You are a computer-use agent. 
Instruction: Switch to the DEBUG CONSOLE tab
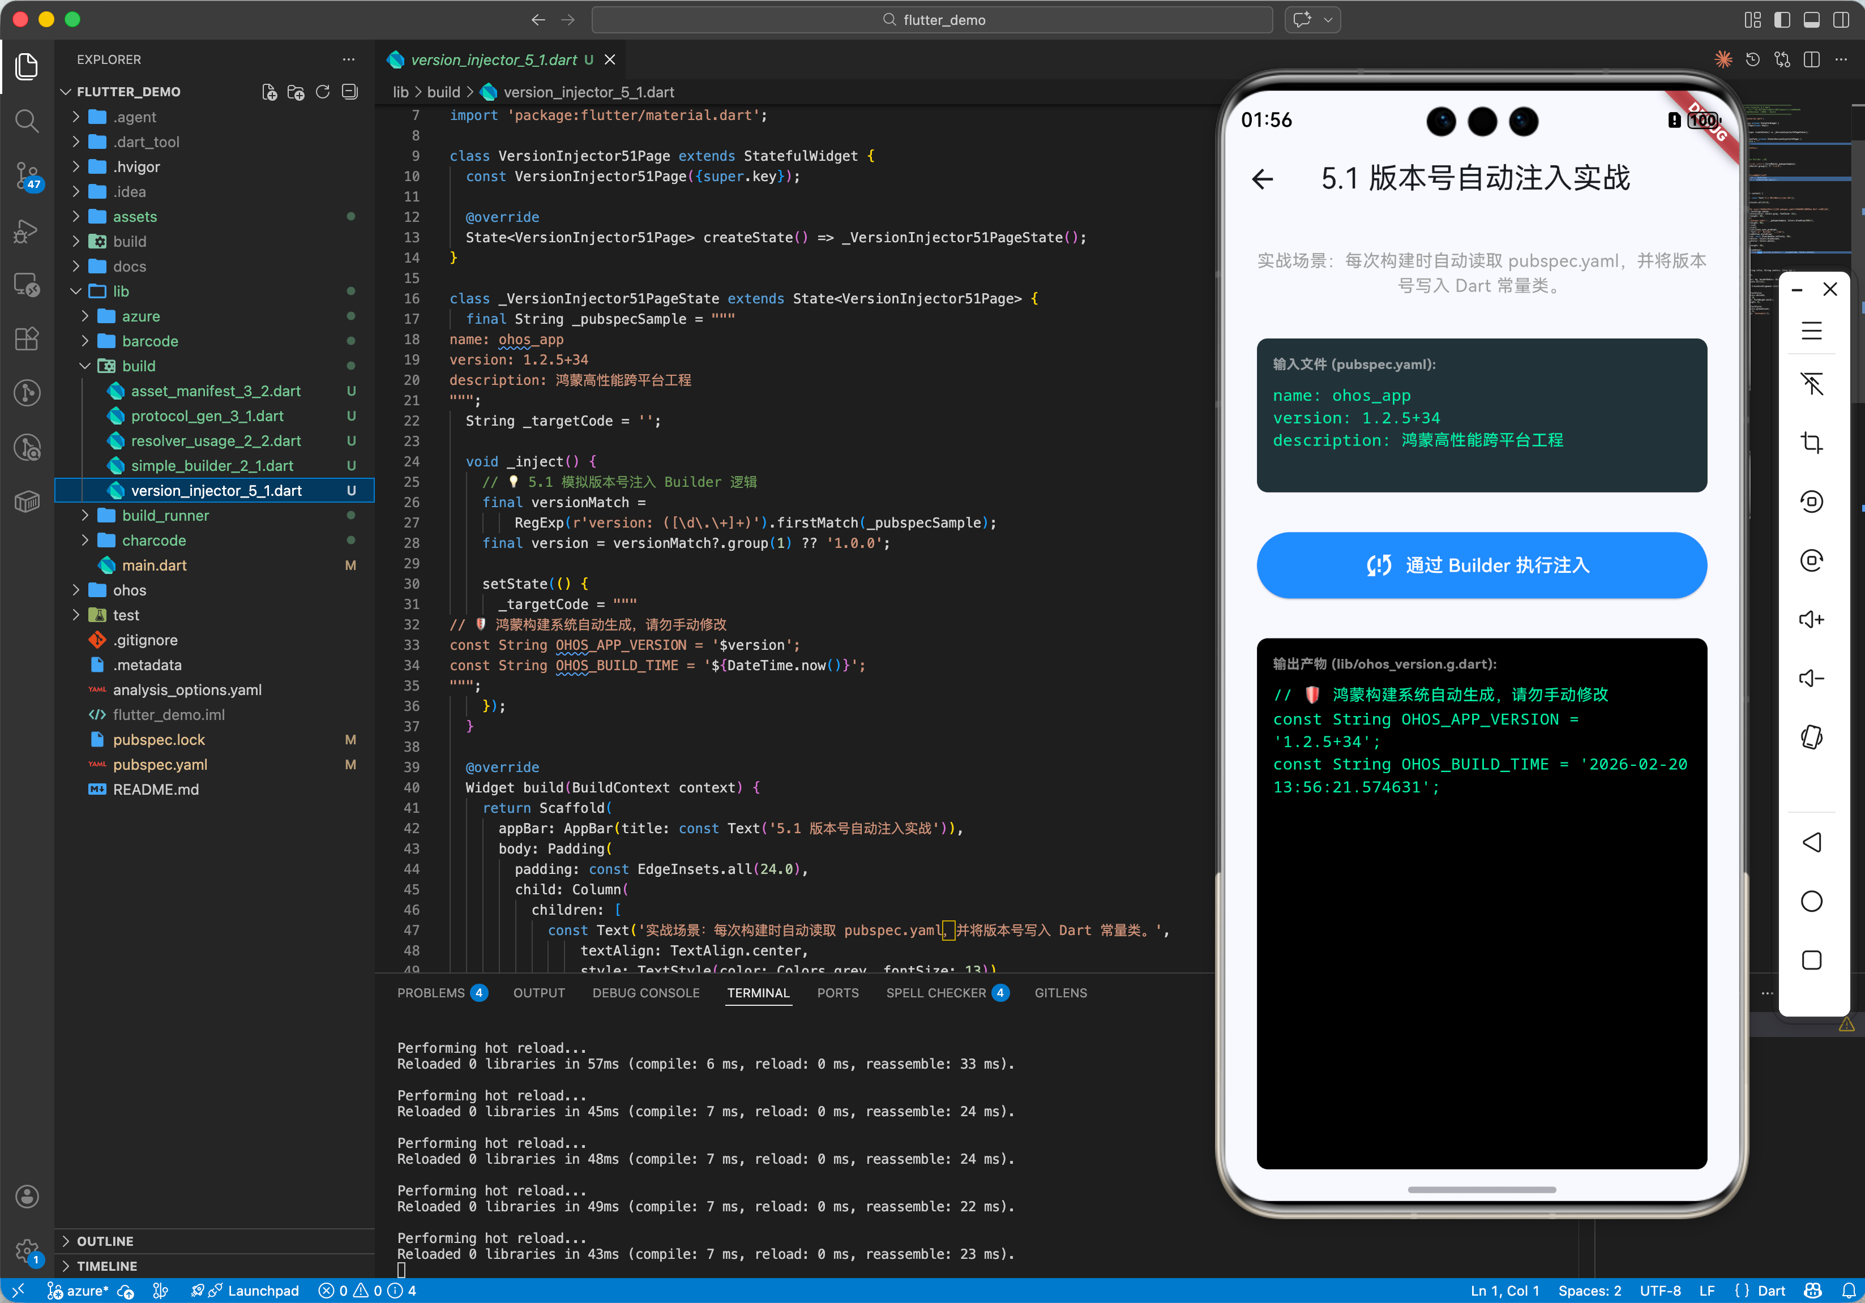(645, 992)
